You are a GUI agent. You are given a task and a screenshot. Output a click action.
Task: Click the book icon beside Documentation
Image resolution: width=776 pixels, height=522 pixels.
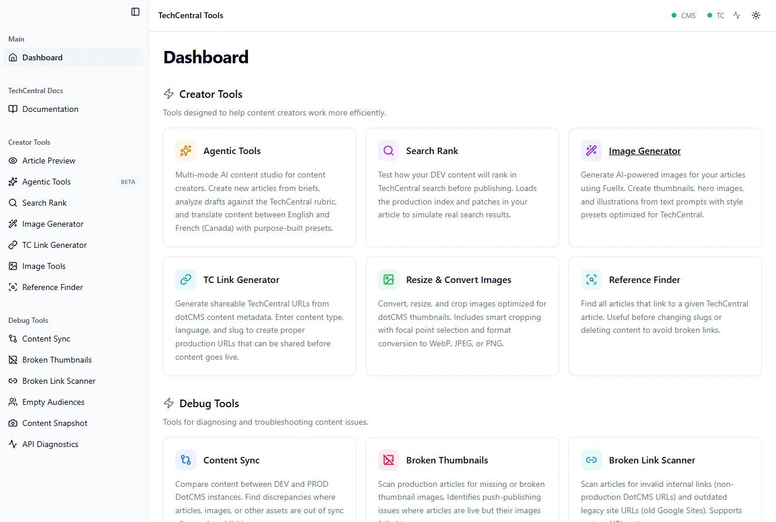(13, 109)
